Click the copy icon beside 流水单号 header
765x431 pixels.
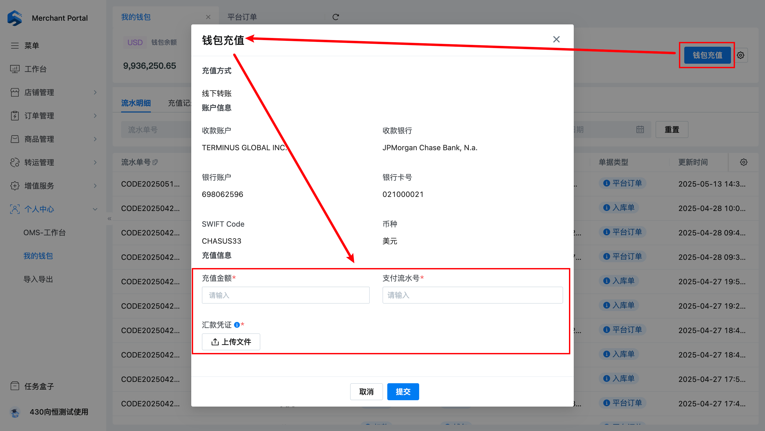(155, 162)
